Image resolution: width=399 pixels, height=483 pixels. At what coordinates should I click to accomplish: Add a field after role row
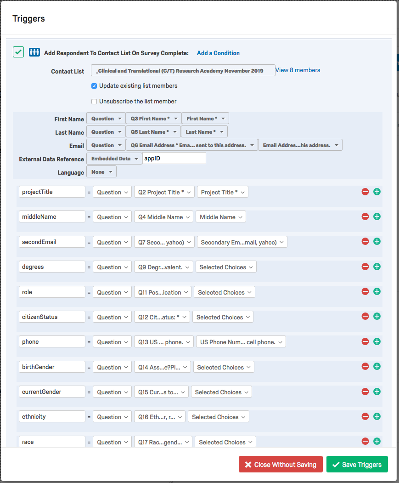(377, 291)
